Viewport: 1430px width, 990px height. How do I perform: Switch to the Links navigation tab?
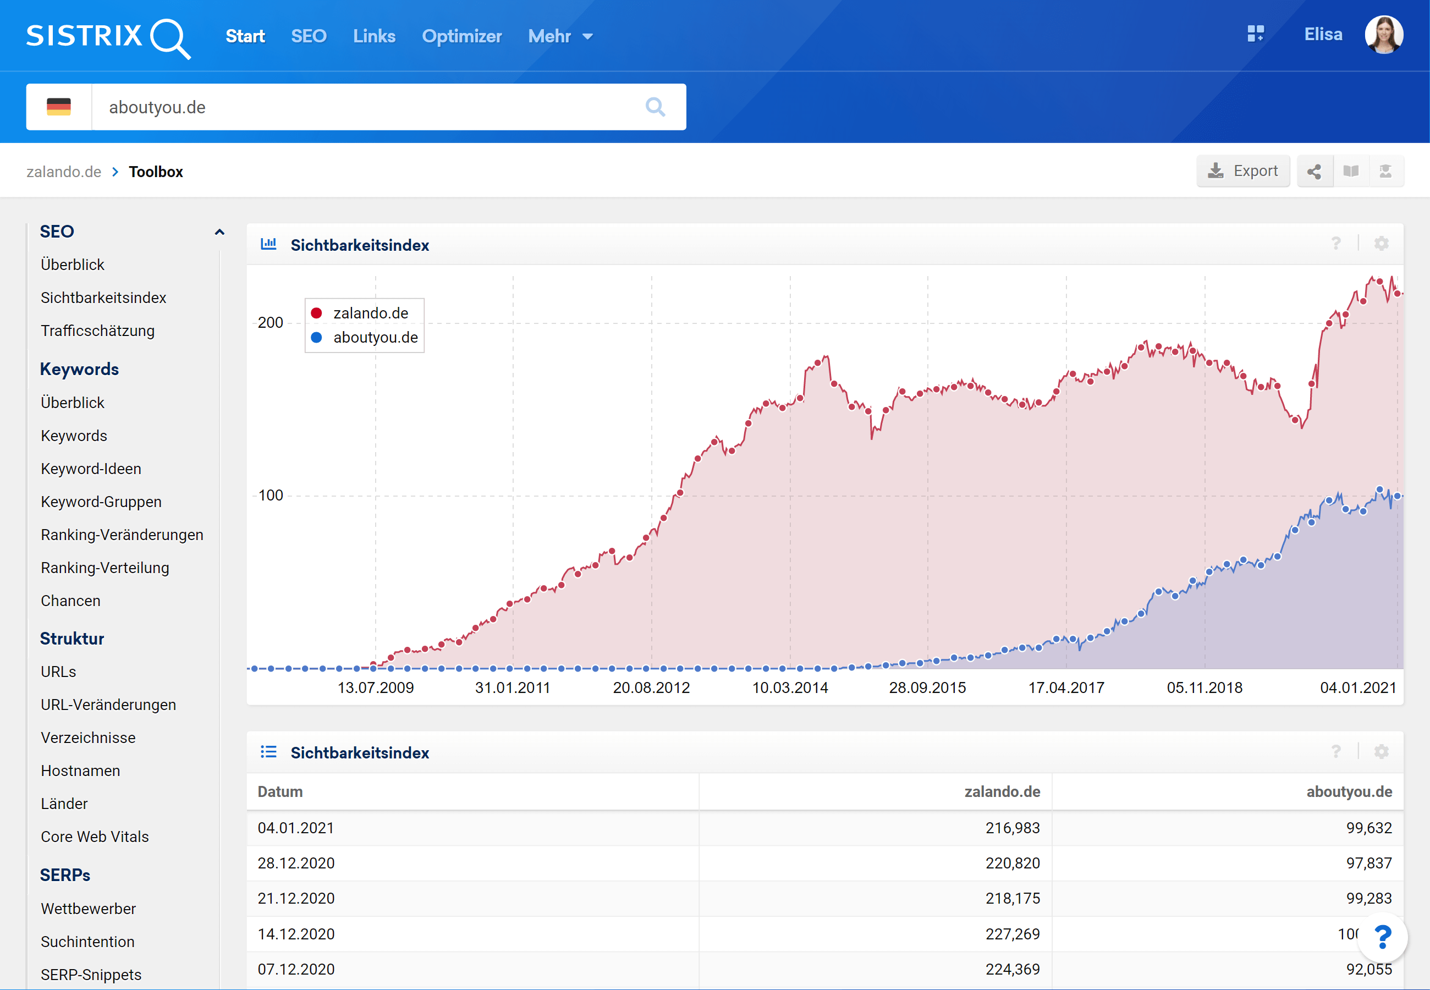coord(374,37)
